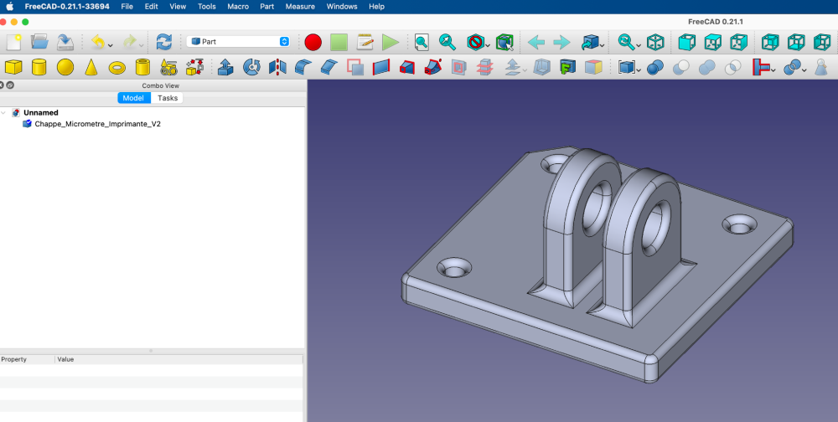Screen dimensions: 838x422
Task: Activate the Mirror tool
Action: (277, 67)
